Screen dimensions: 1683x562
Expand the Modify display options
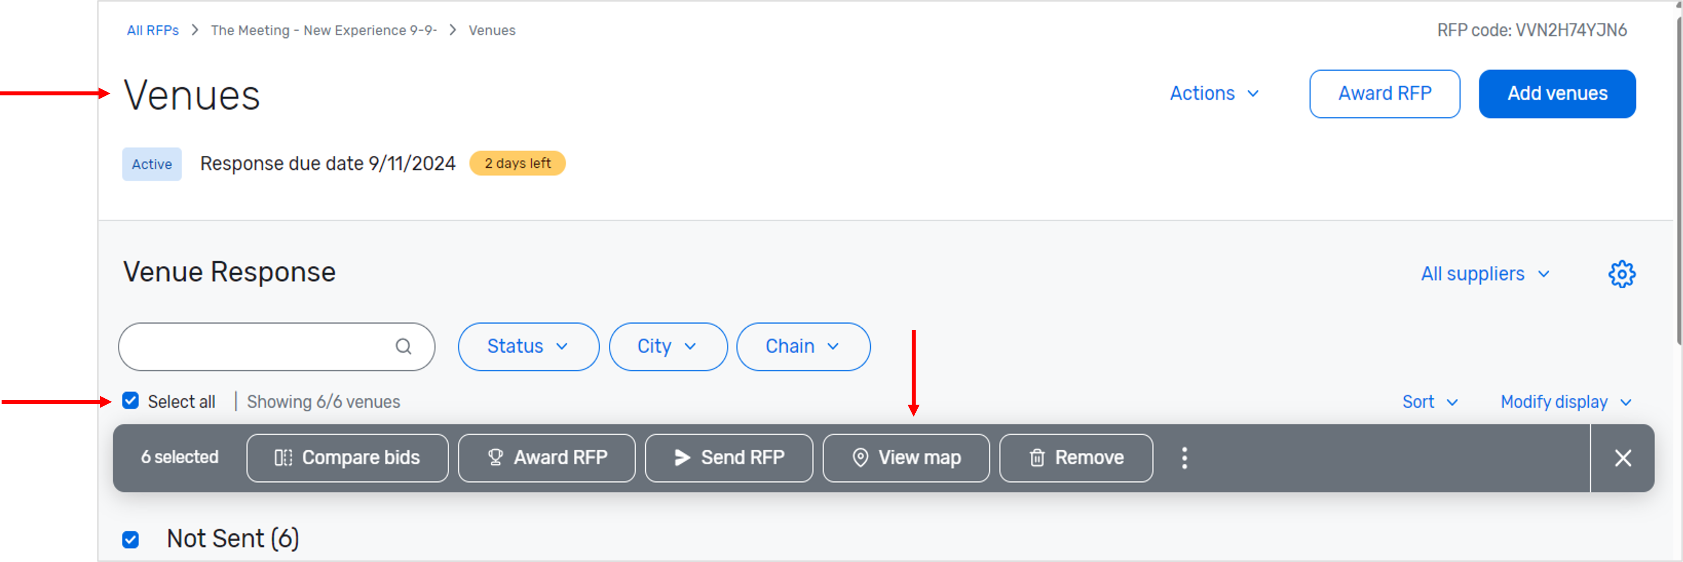tap(1565, 401)
